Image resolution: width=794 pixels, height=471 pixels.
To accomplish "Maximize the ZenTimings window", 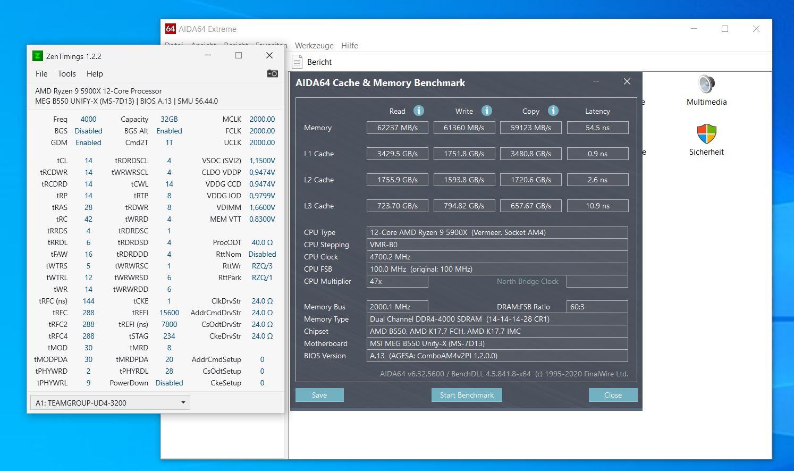I will [239, 55].
